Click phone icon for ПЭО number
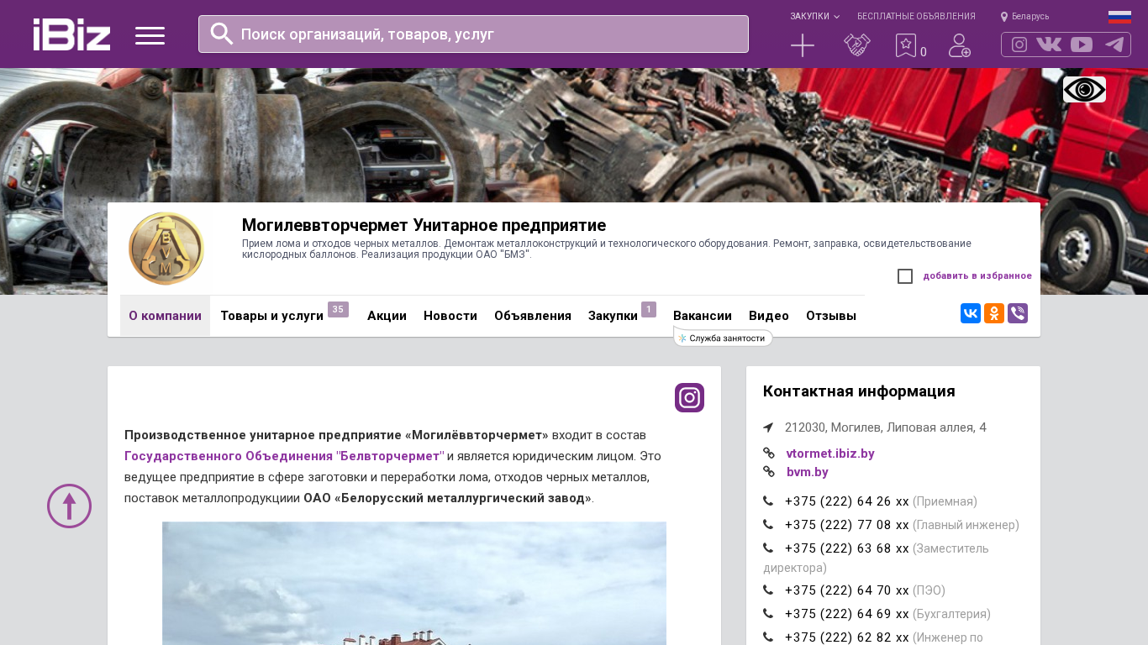Screen dimensions: 1148x645 click(768, 590)
